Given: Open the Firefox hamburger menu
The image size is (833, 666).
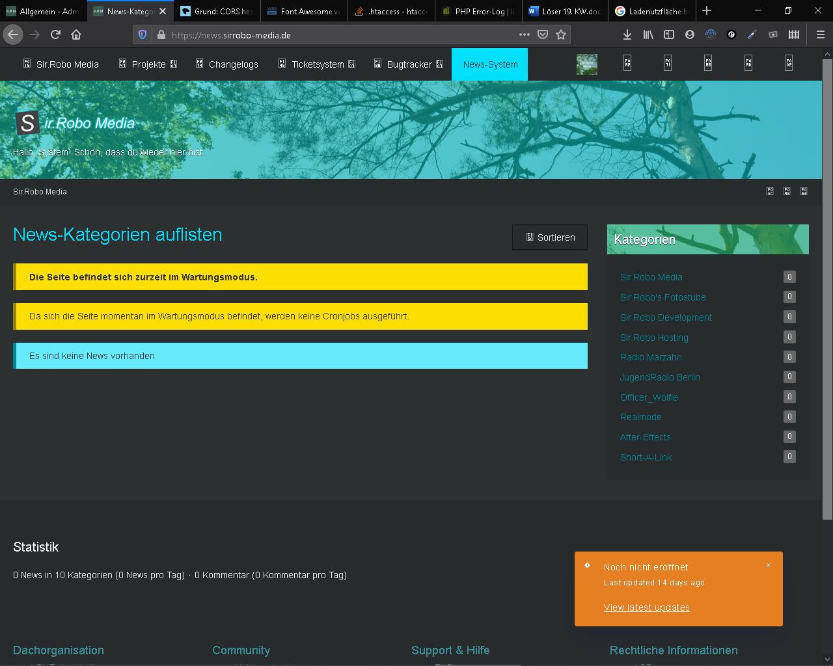Looking at the screenshot, I should (x=820, y=34).
